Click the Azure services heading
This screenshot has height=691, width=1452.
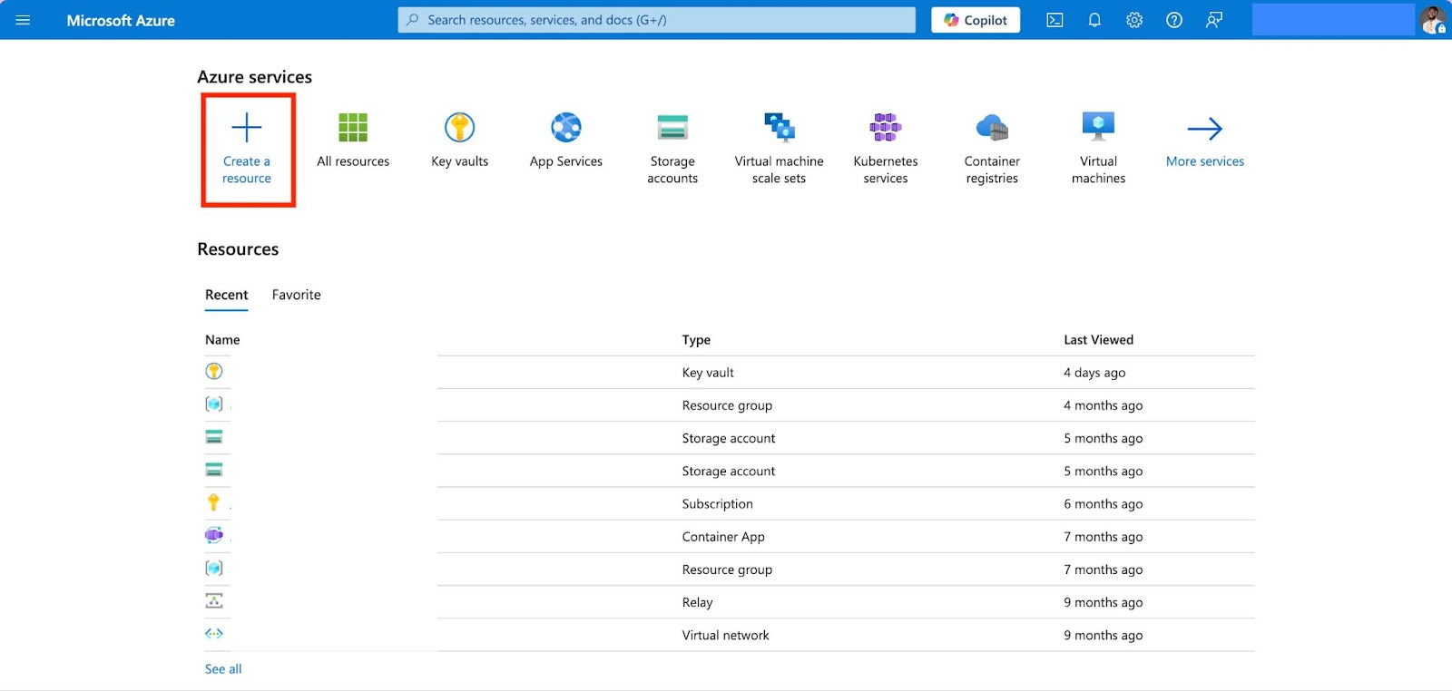[254, 77]
